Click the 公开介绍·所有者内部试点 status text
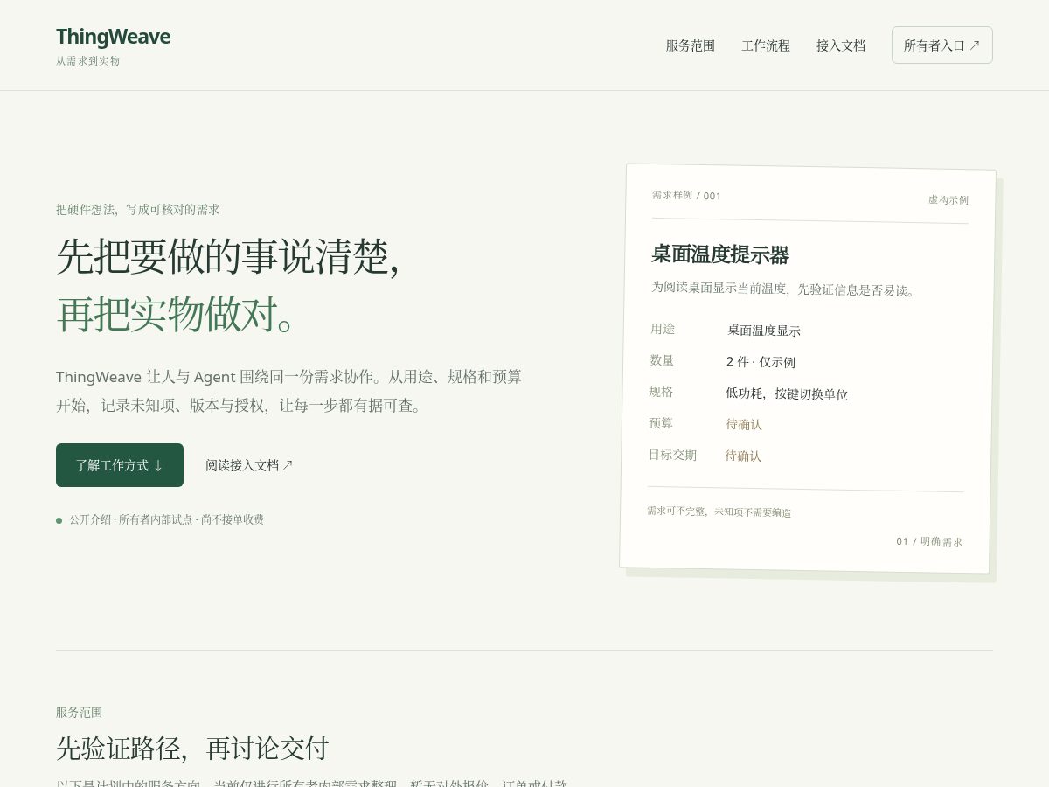The height and width of the screenshot is (787, 1049). click(166, 519)
